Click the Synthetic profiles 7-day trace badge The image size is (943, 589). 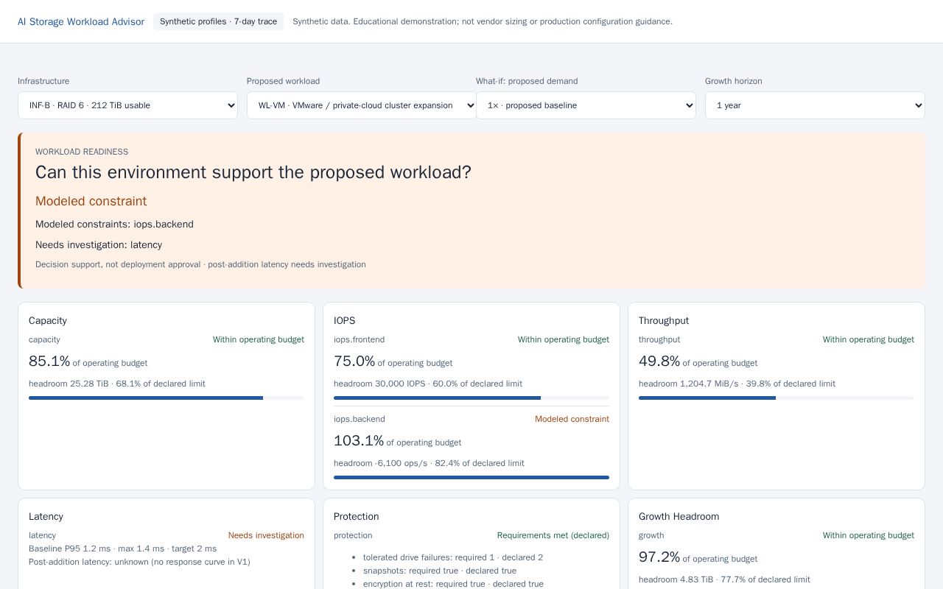(218, 21)
